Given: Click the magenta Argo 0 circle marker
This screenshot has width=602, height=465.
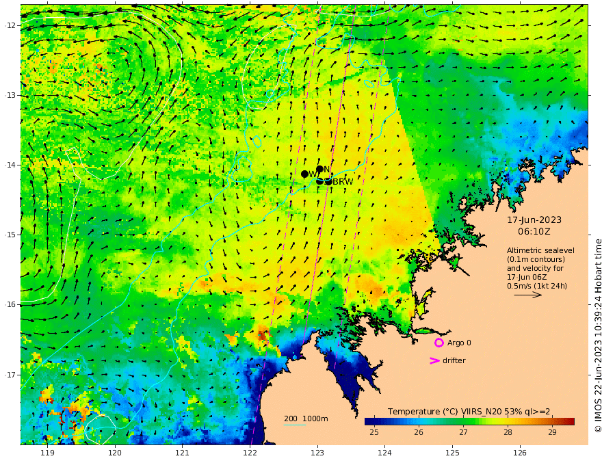Looking at the screenshot, I should click(439, 343).
